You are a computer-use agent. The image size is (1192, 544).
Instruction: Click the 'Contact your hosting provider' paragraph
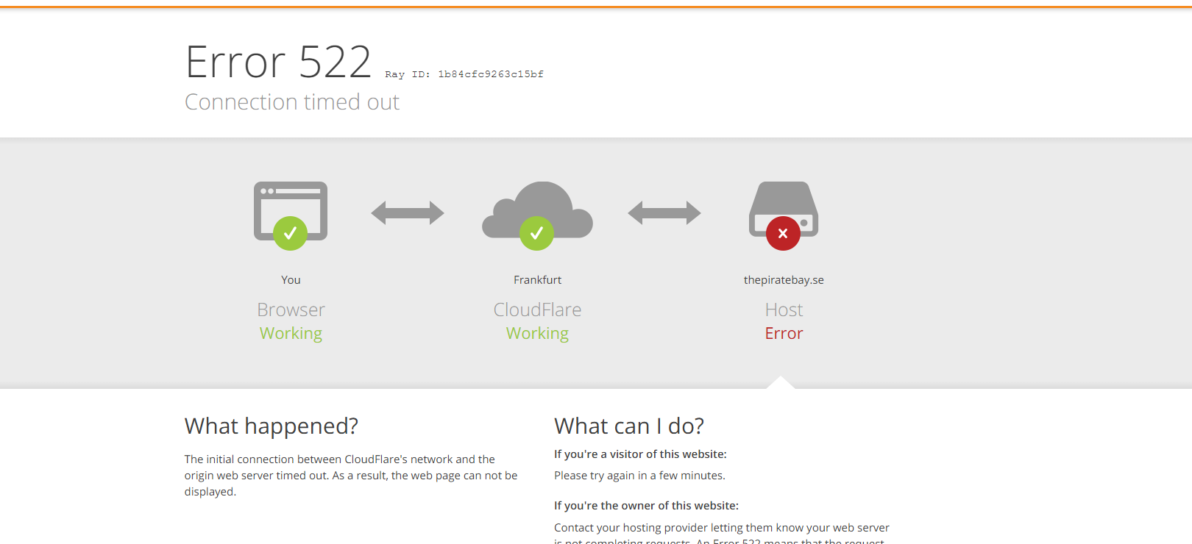point(722,534)
